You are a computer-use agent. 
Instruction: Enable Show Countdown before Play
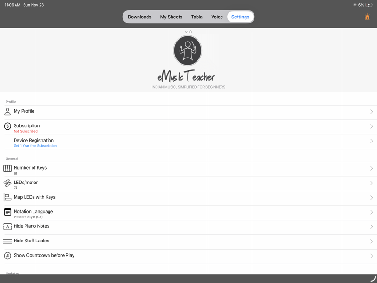pos(188,255)
